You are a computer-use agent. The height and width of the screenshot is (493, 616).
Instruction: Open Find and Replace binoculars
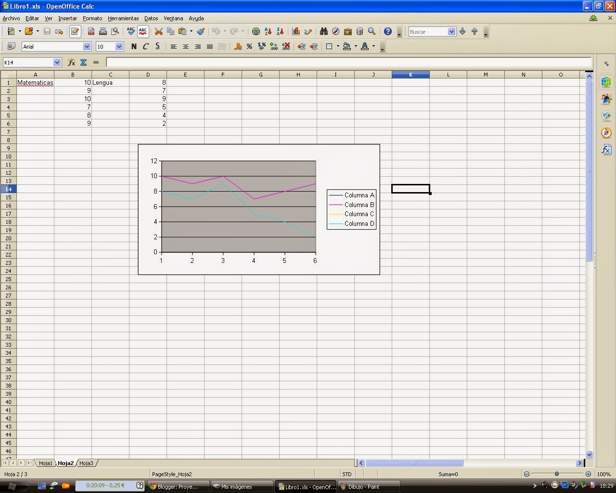coord(324,31)
